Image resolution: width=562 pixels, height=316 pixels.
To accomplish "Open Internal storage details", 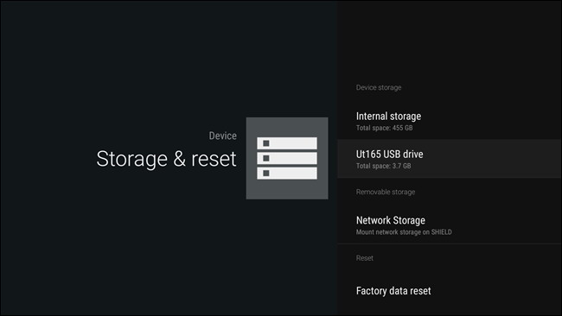I will pos(449,121).
